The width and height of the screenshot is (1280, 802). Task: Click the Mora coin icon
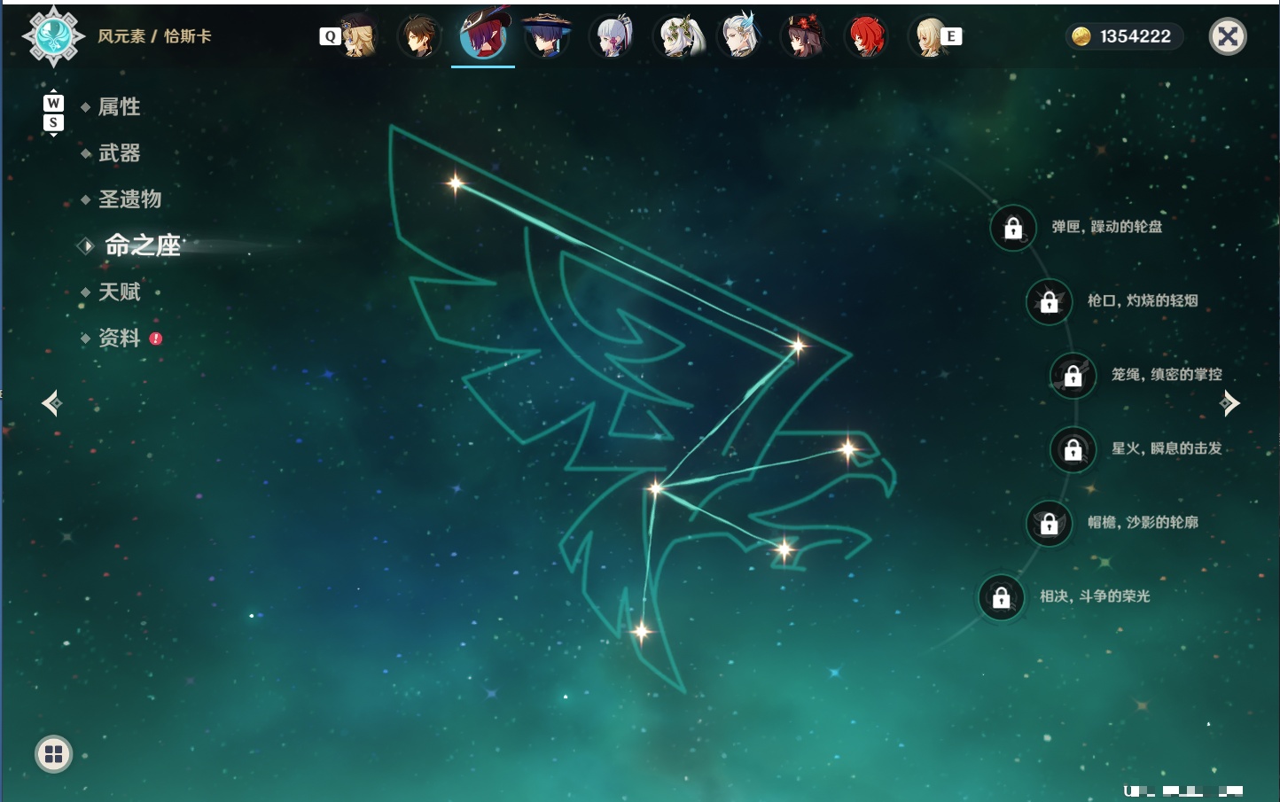tap(1081, 36)
